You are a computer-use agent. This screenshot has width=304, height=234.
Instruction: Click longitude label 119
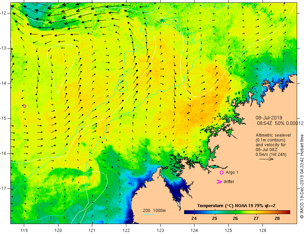tap(24, 230)
